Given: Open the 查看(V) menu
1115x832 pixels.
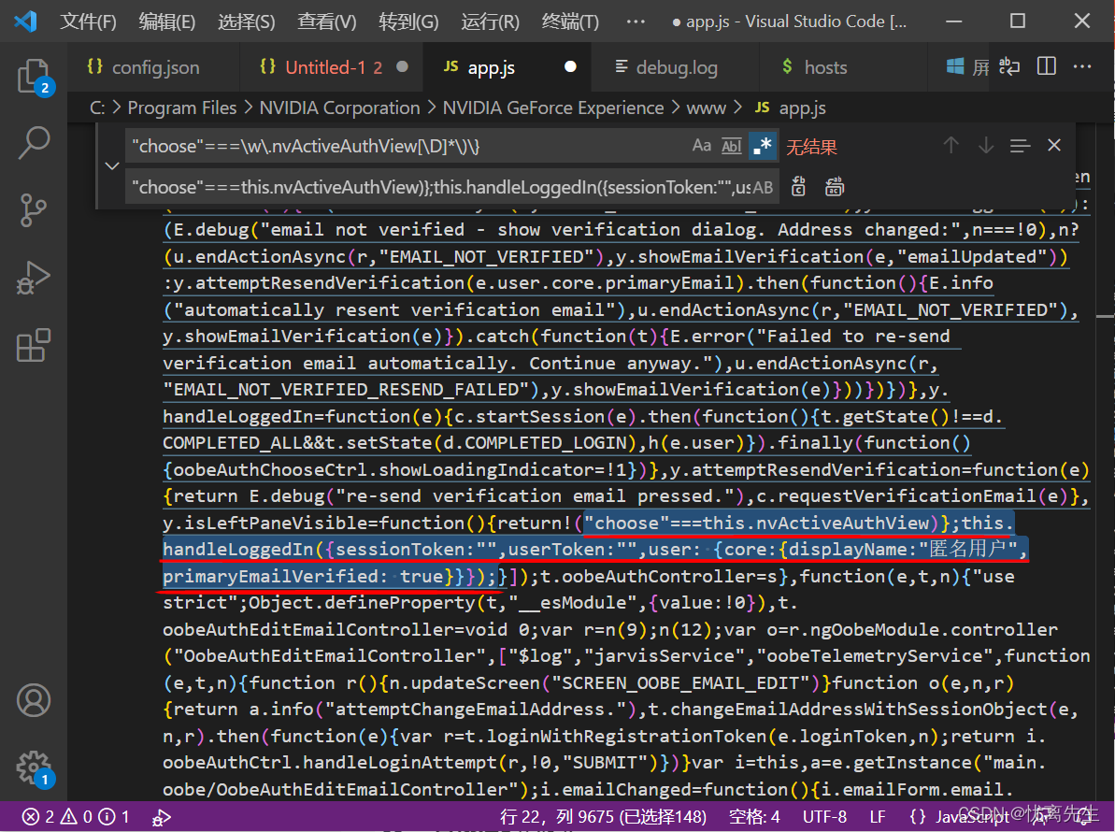Looking at the screenshot, I should (326, 22).
